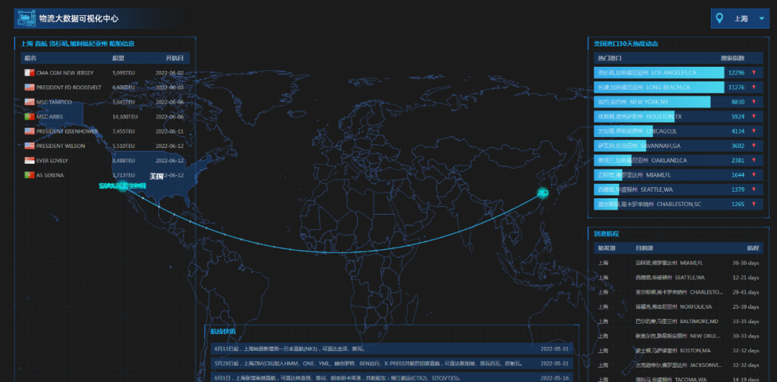Select the HOUSTON,TX port row
This screenshot has height=382, width=777.
pos(678,116)
